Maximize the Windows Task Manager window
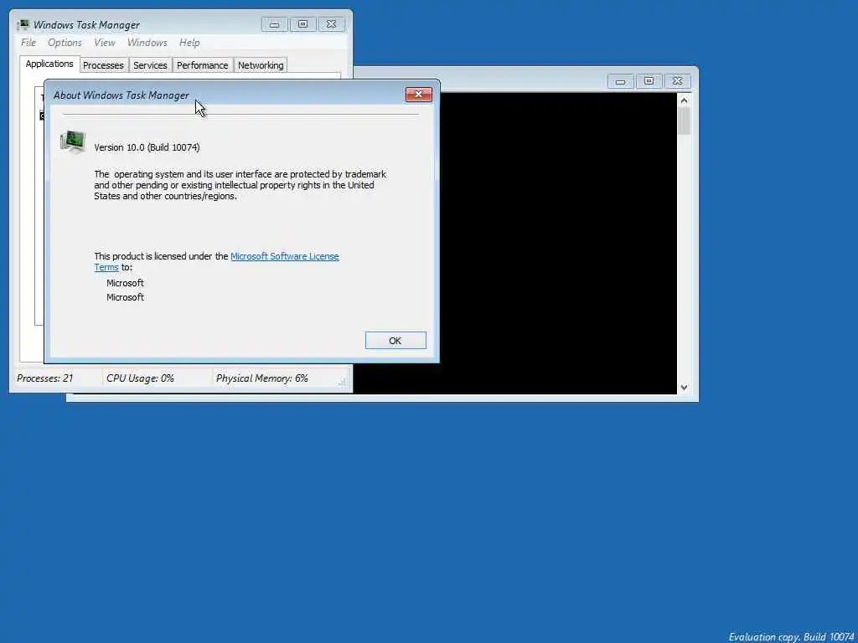The image size is (858, 643). (x=302, y=24)
